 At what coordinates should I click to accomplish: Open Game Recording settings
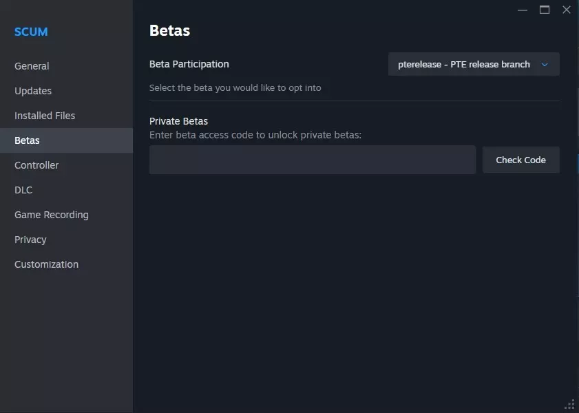[52, 215]
